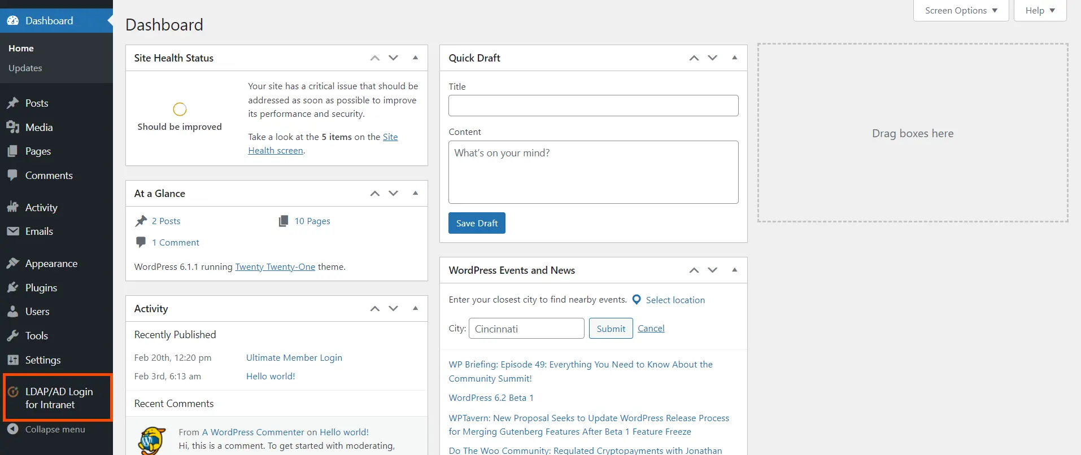The image size is (1081, 455).
Task: Open WP Briefing Episode 49 news link
Action: 581,371
